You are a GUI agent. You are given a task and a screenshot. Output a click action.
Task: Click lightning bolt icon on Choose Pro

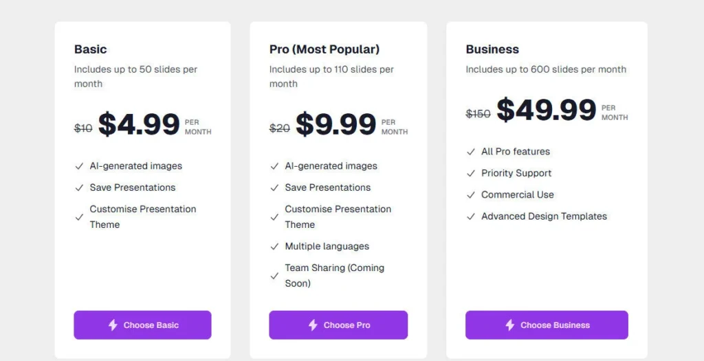pyautogui.click(x=313, y=325)
